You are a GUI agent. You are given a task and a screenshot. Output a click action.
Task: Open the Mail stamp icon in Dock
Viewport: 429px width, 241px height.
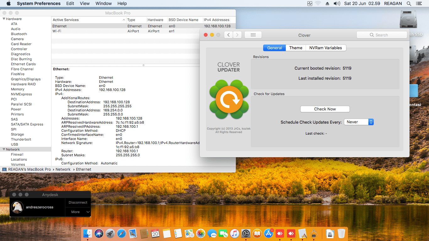[x=133, y=233]
